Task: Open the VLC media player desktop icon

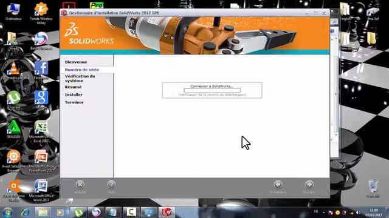Action: 14,70
